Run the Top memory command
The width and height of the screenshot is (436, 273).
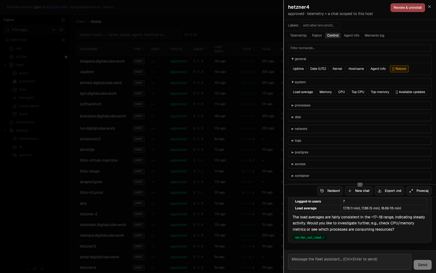coord(380,92)
